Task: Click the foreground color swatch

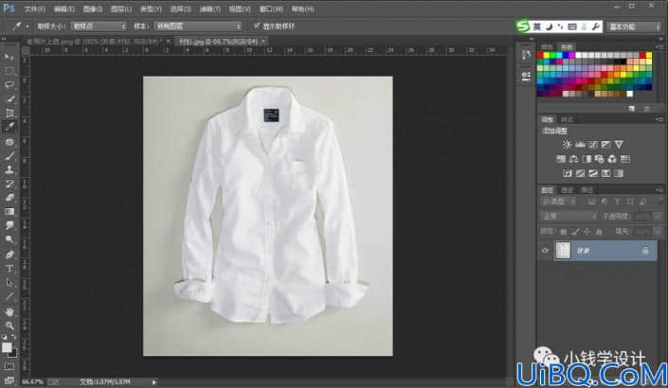Action: pos(7,347)
